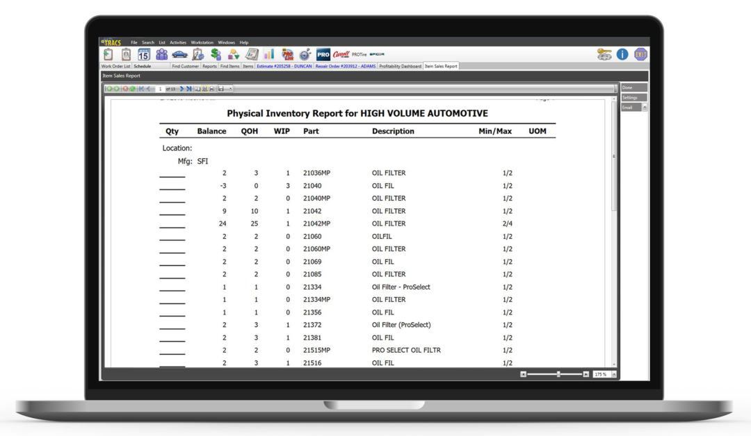The width and height of the screenshot is (751, 436).
Task: Click the Done button
Action: click(633, 88)
